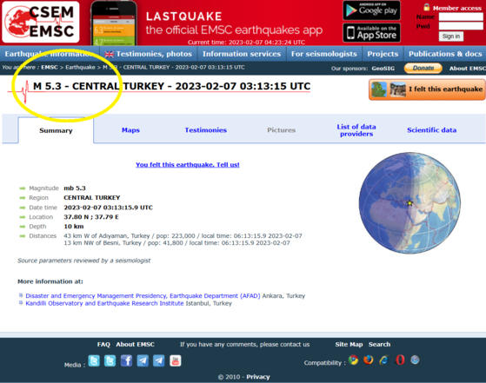Open the Testimonies tab
The image size is (486, 383).
point(206,130)
